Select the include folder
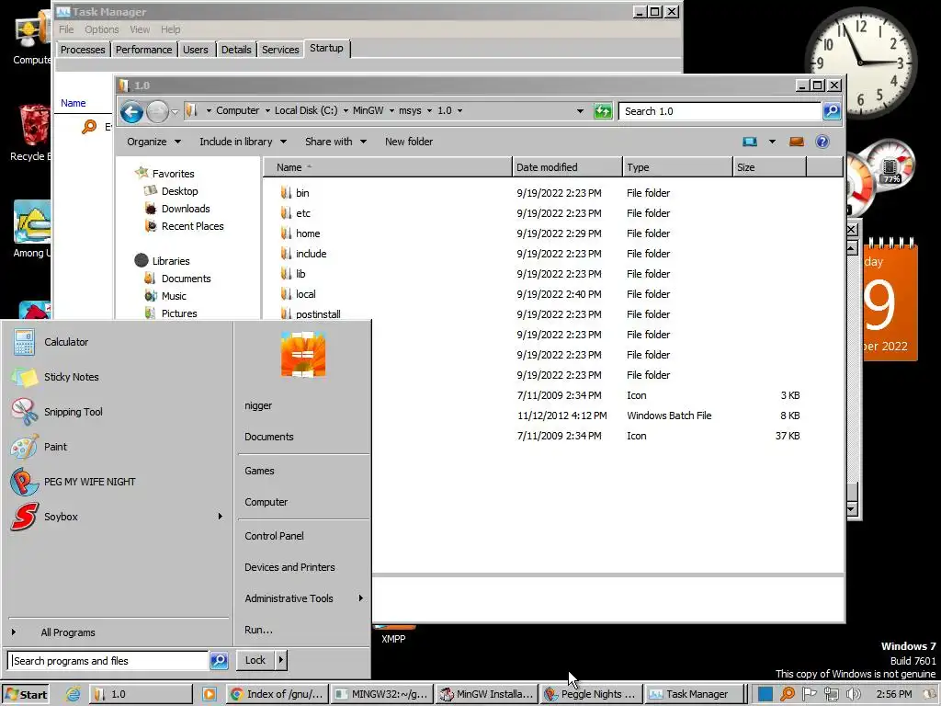 point(311,254)
